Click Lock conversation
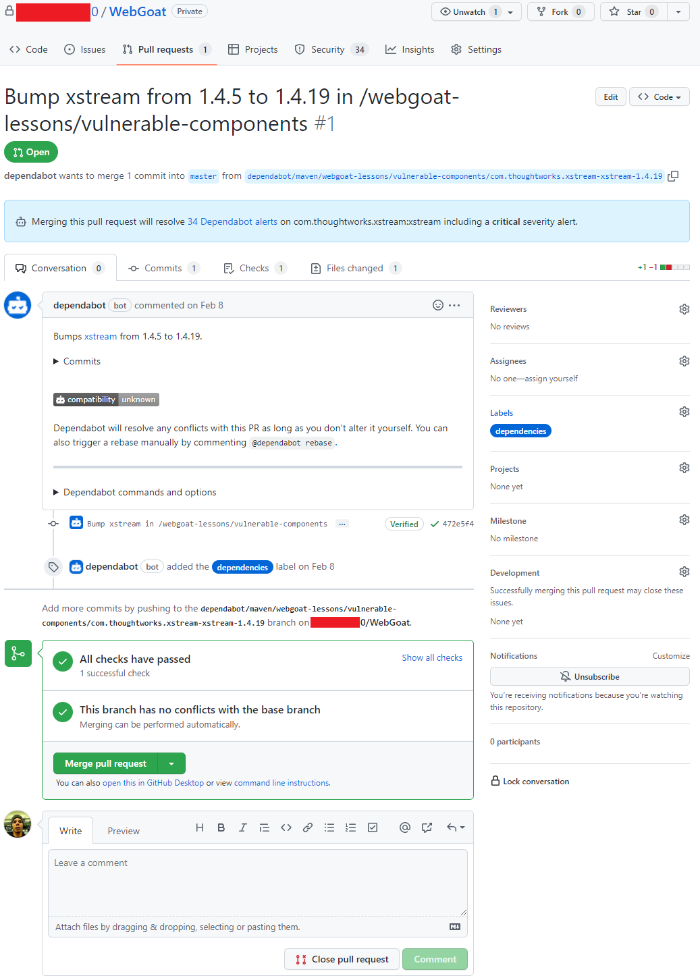The height and width of the screenshot is (980, 700). pyautogui.click(x=530, y=782)
